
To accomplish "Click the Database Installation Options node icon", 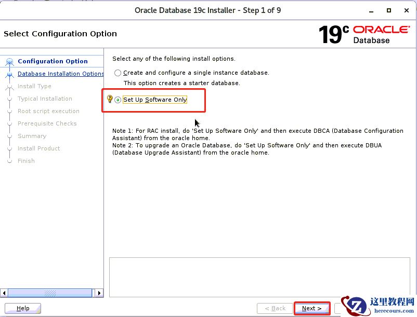I will tap(9, 75).
